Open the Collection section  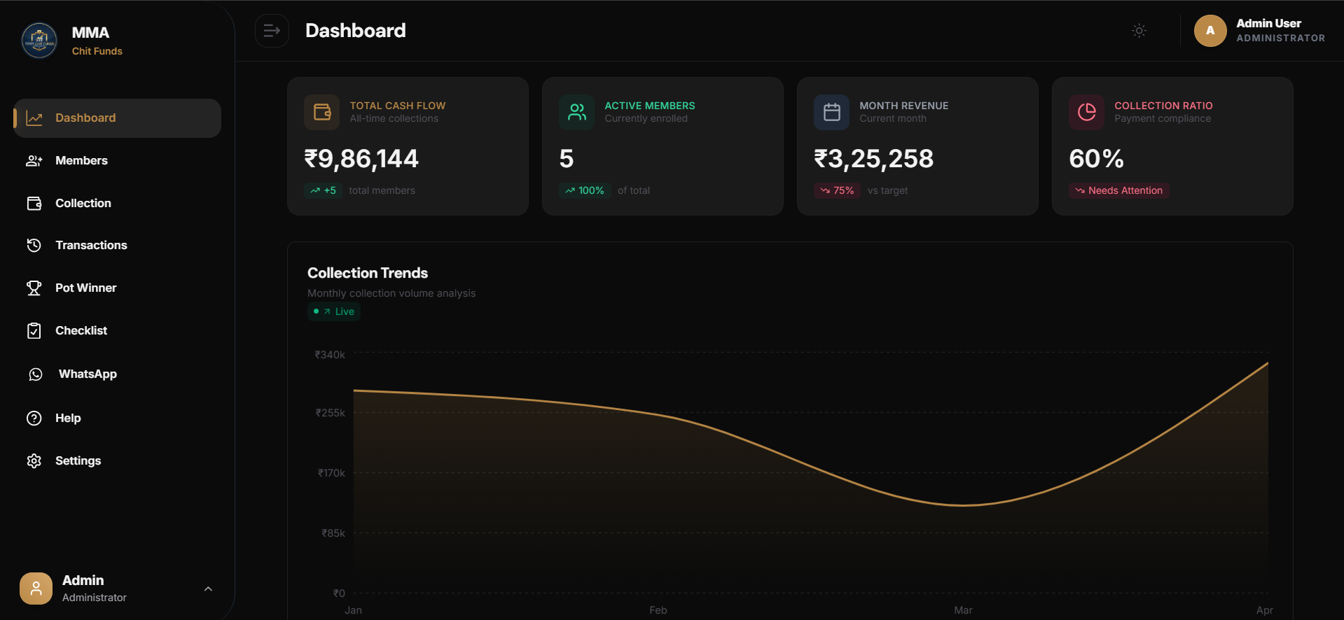(118, 204)
